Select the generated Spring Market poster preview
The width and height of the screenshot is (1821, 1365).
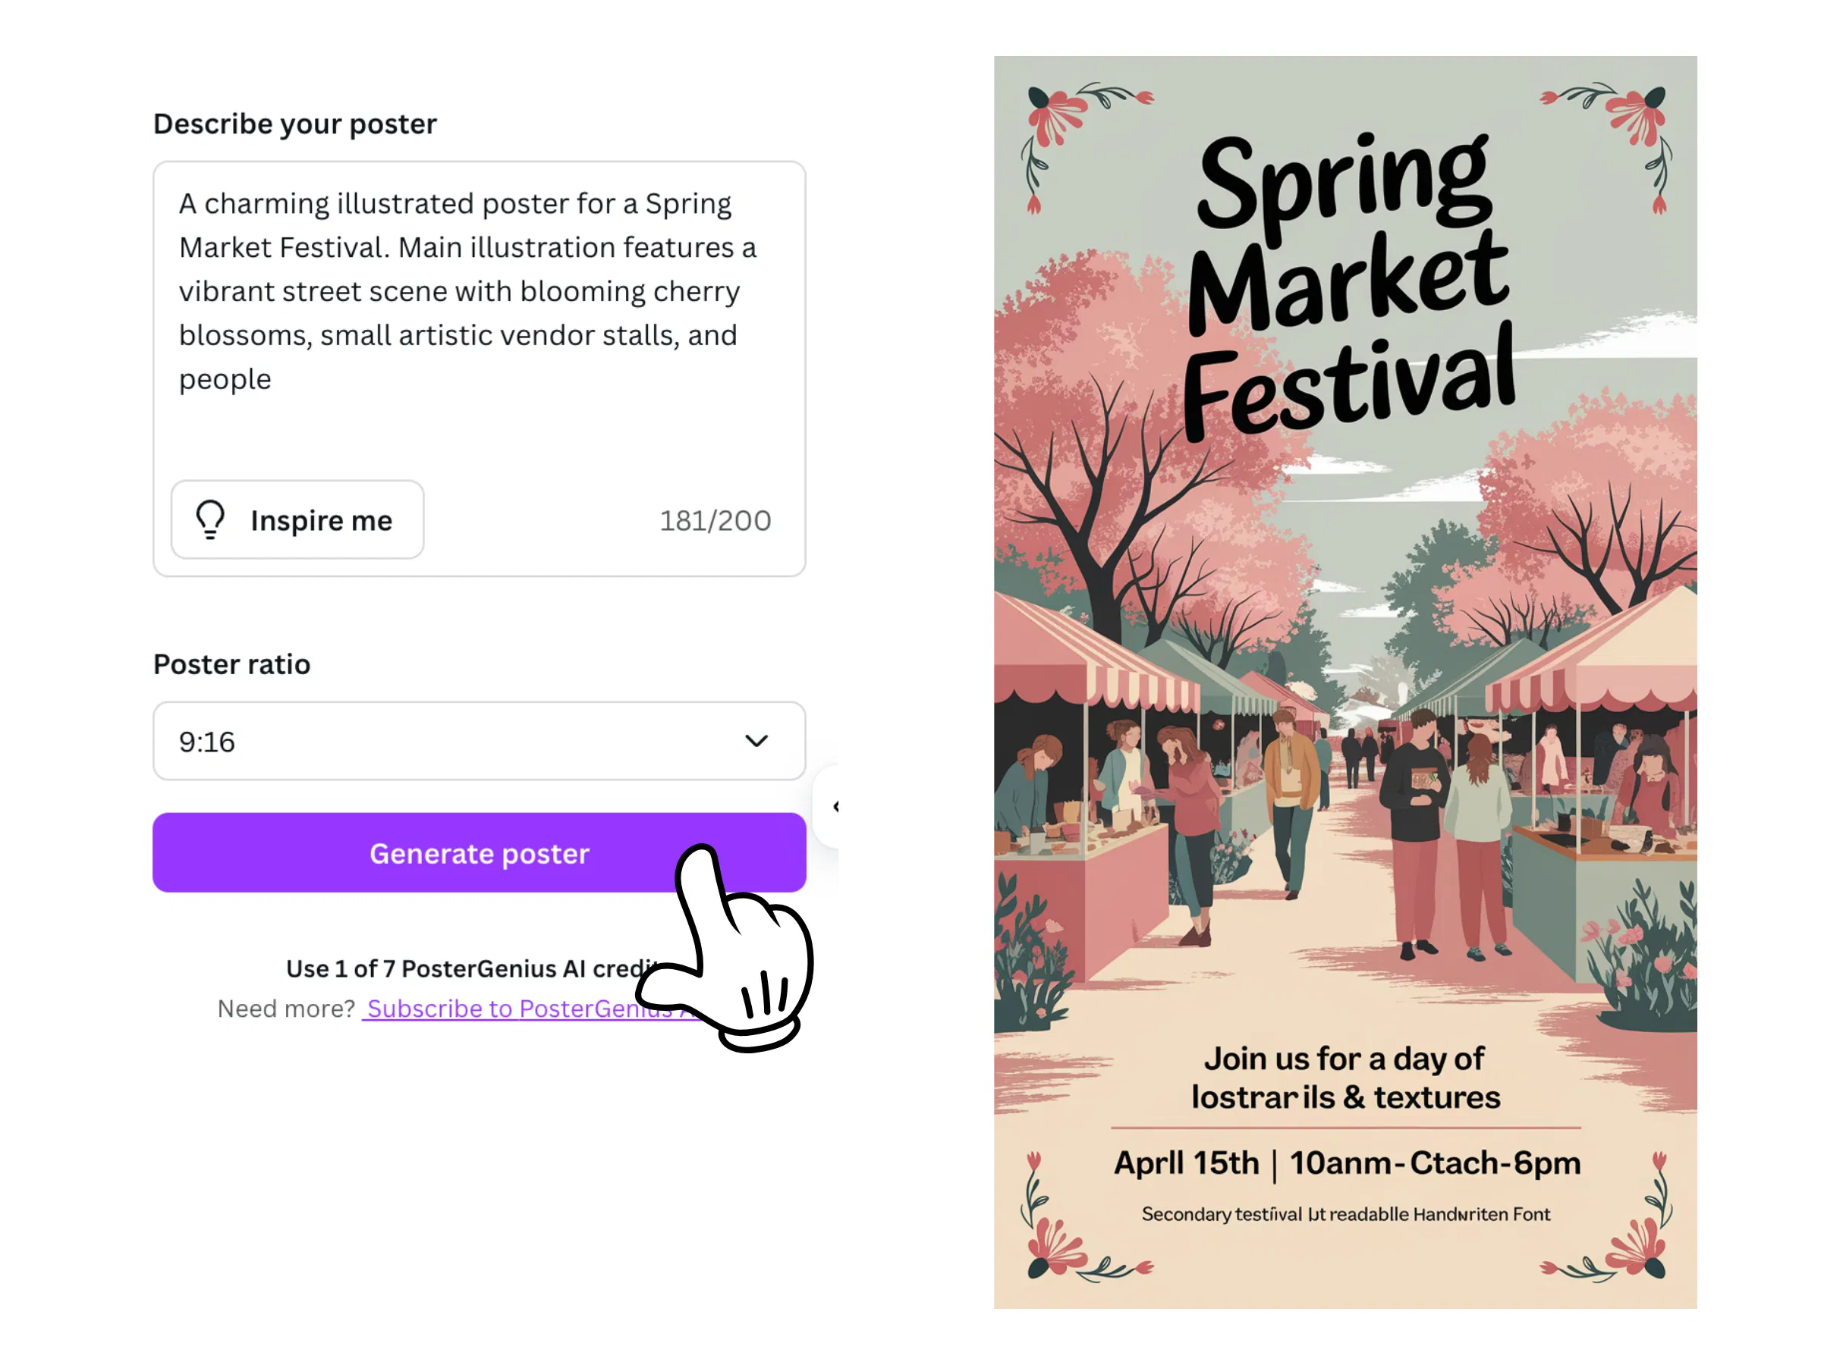(1345, 682)
